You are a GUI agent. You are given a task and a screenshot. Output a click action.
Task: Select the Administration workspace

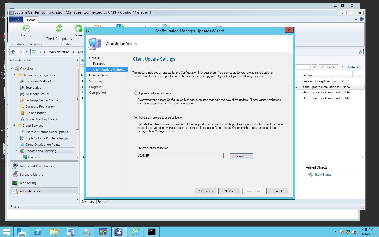tap(44, 191)
